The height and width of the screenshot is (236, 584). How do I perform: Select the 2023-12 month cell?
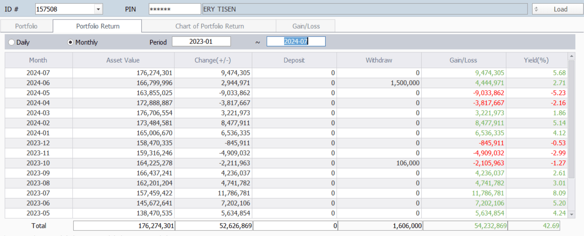click(38, 143)
